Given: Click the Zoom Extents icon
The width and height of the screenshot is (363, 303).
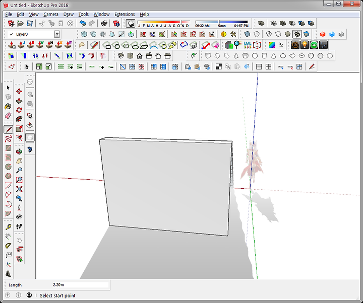Looking at the screenshot, I should pyautogui.click(x=19, y=189).
